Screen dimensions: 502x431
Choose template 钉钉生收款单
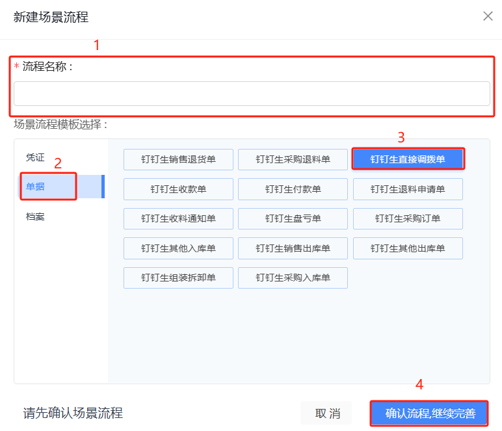(x=178, y=189)
